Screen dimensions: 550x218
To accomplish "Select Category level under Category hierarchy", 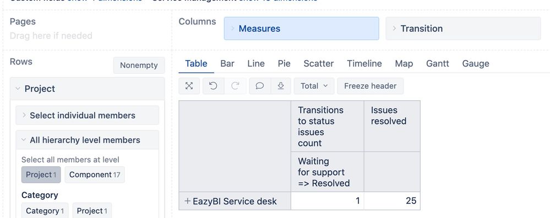I will tap(45, 211).
